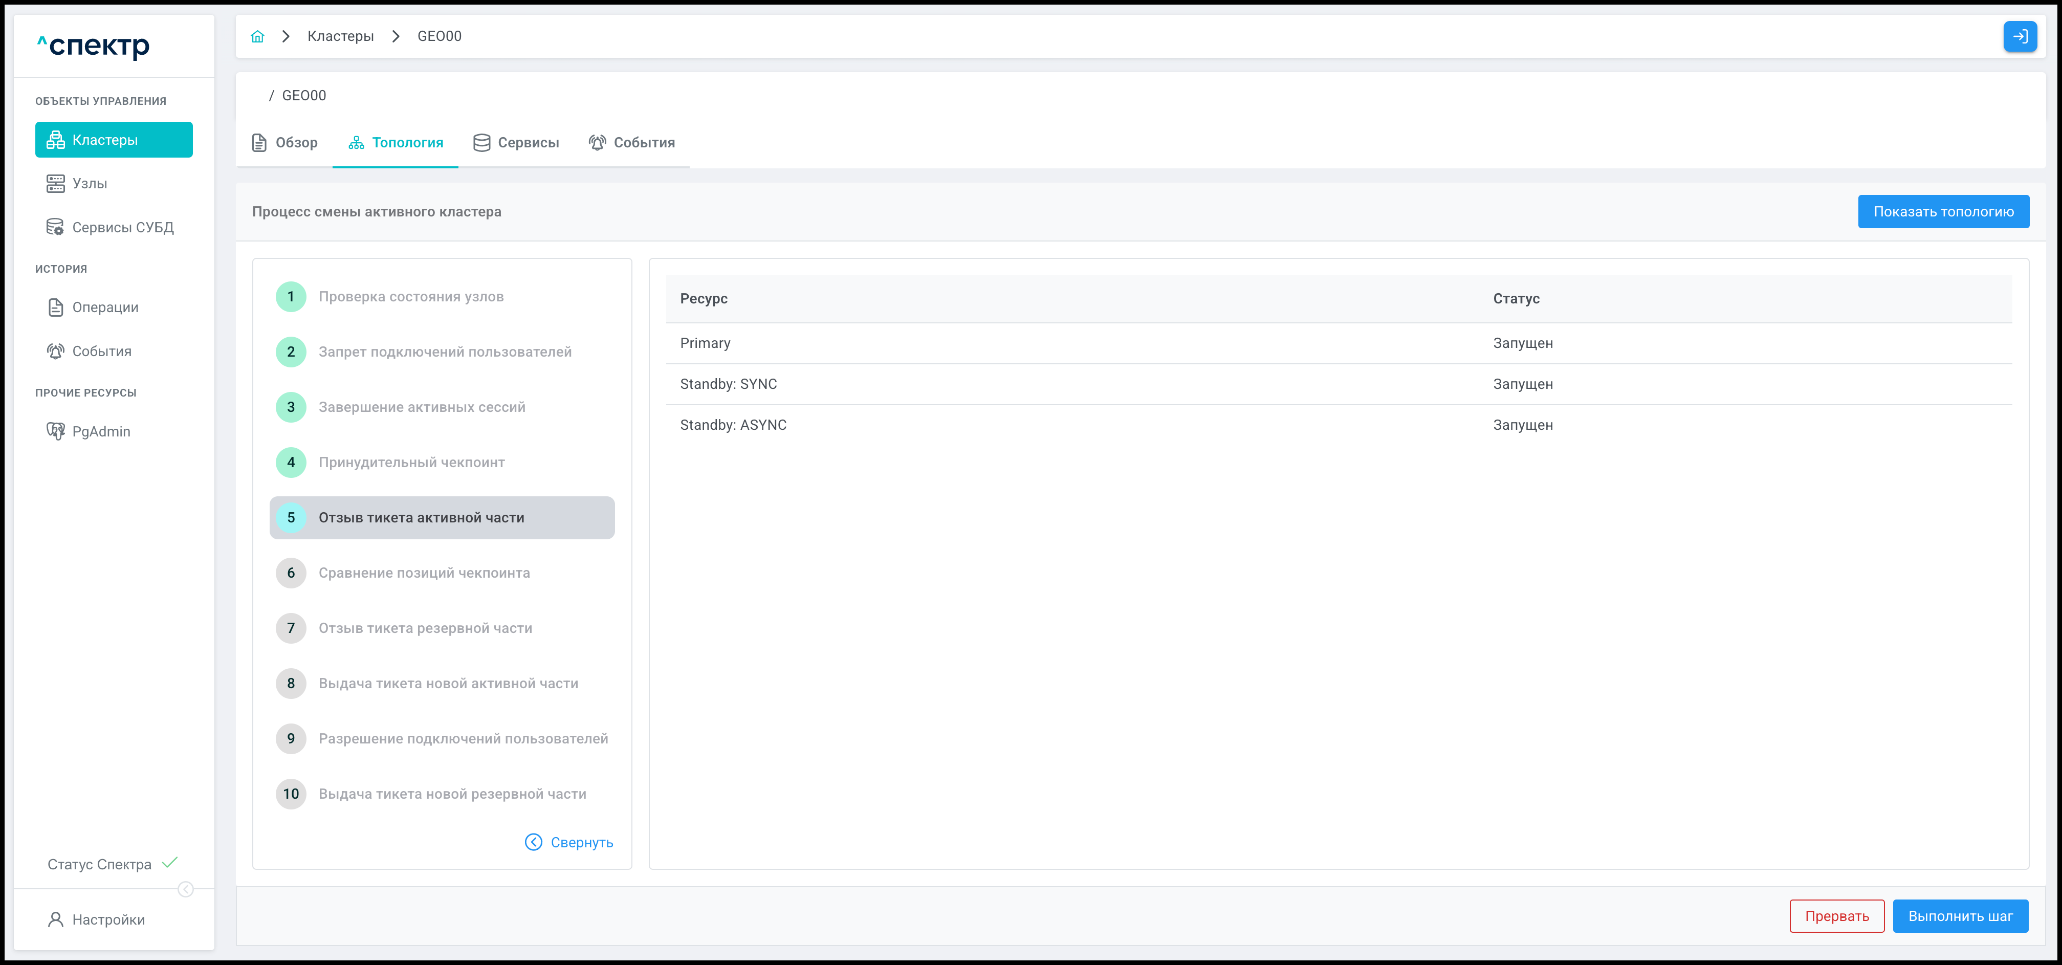
Task: Switch to the Обзор tab
Action: [x=285, y=142]
